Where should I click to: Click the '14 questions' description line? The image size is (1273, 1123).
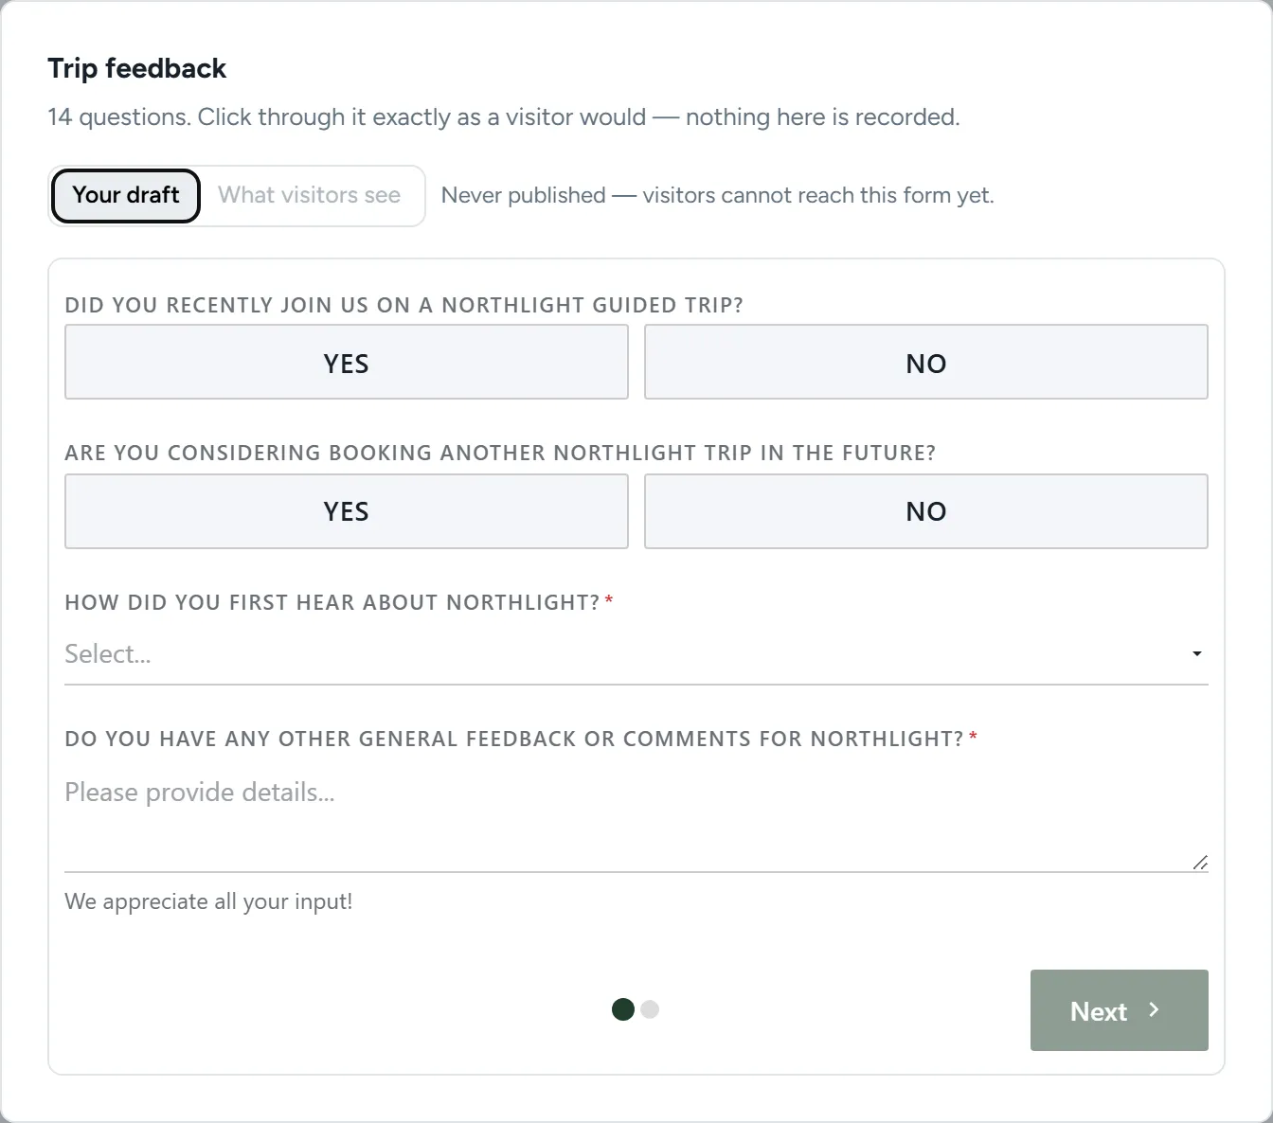tap(504, 117)
